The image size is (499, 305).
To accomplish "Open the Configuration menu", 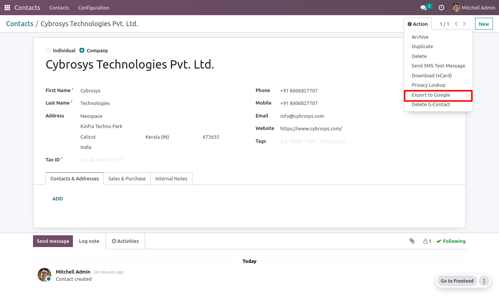I will tap(93, 8).
